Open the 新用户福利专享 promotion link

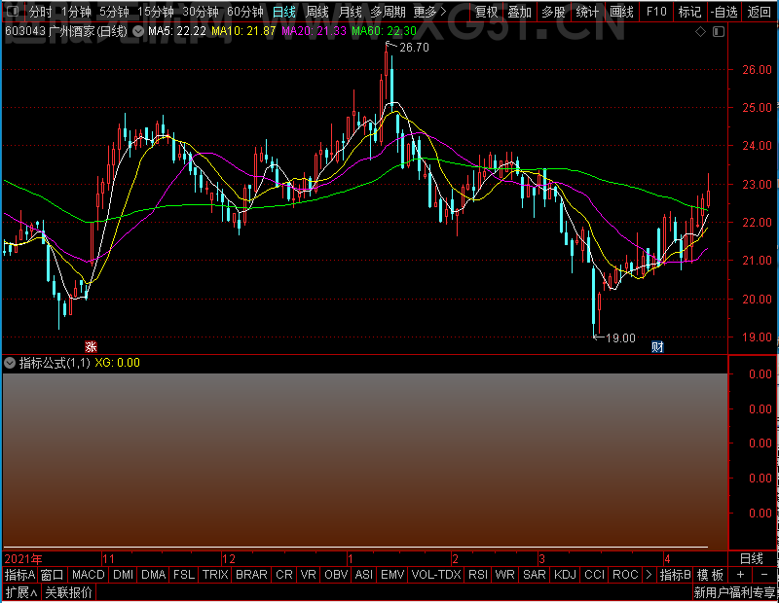tap(735, 592)
